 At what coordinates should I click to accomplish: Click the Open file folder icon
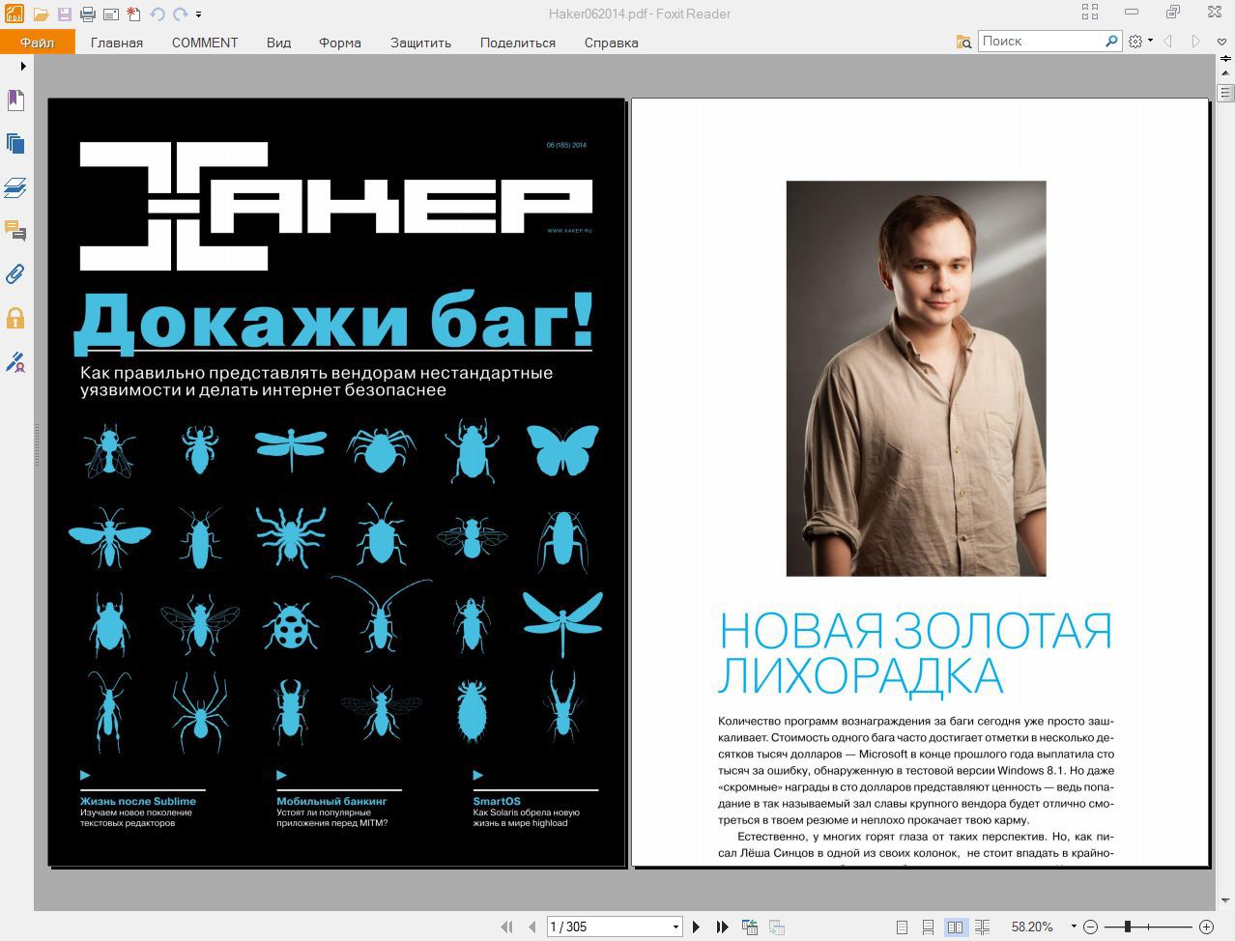[x=41, y=14]
